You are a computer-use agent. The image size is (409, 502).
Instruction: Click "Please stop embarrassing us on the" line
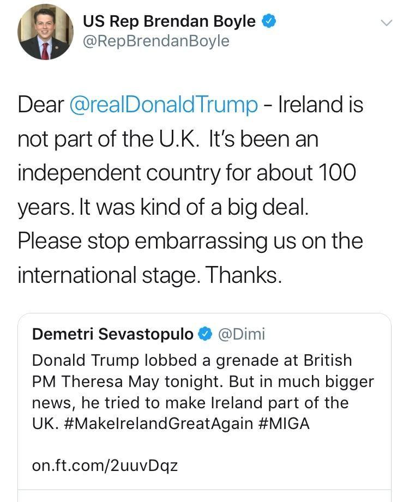click(x=190, y=241)
